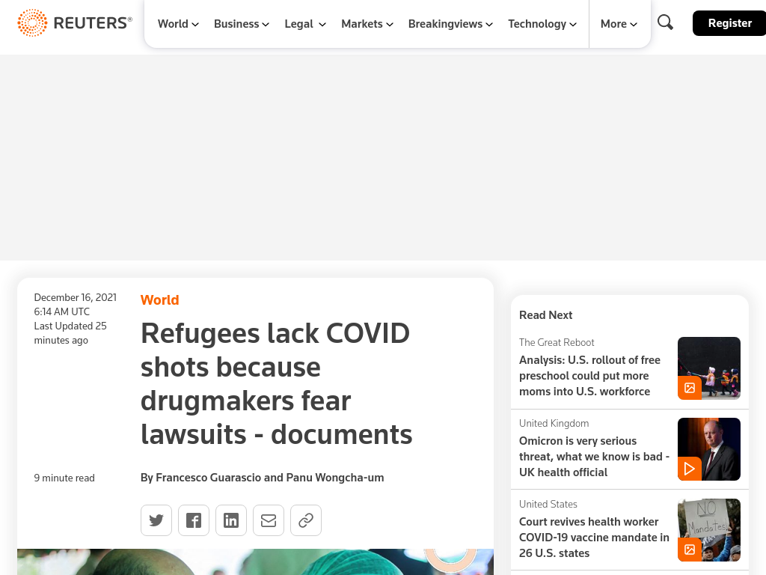Open the More dropdown menu

tap(619, 24)
